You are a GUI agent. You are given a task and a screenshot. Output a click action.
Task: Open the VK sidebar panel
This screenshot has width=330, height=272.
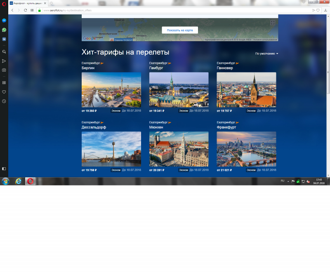(x=4, y=39)
